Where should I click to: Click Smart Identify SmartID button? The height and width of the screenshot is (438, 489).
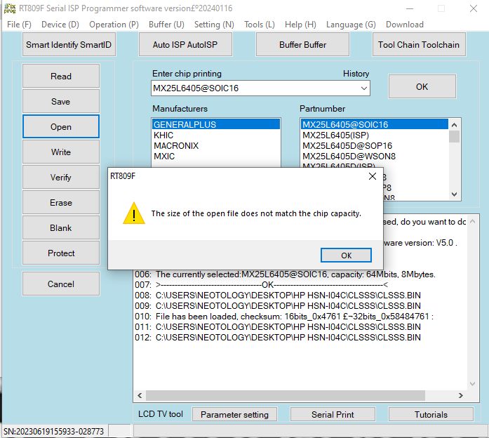(x=69, y=45)
